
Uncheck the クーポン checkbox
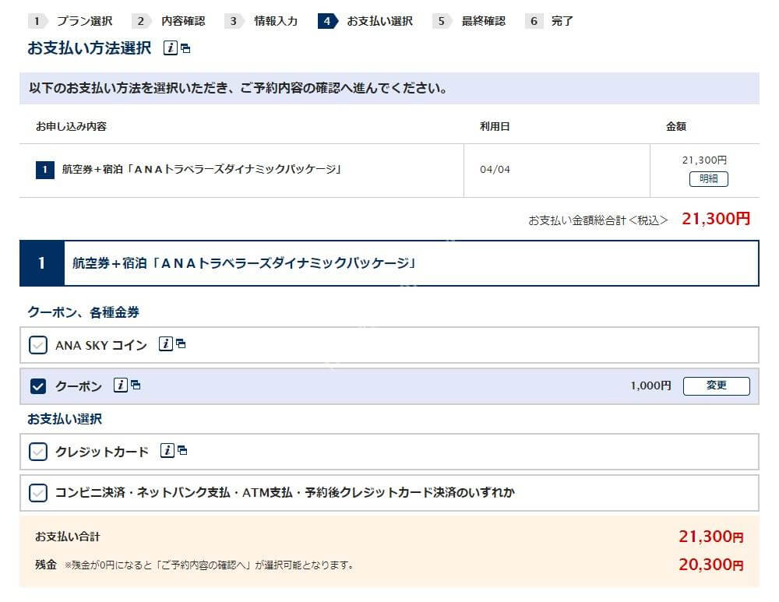(38, 386)
